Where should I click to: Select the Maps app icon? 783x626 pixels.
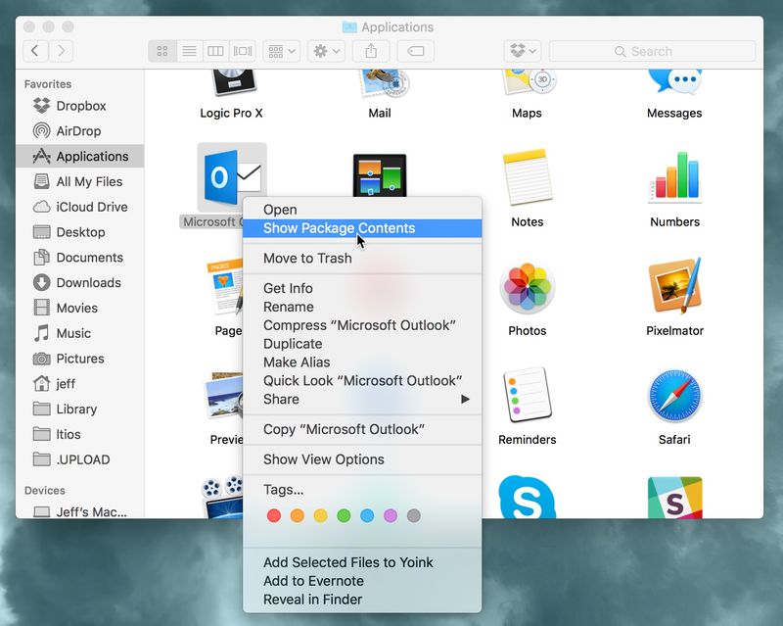point(528,82)
